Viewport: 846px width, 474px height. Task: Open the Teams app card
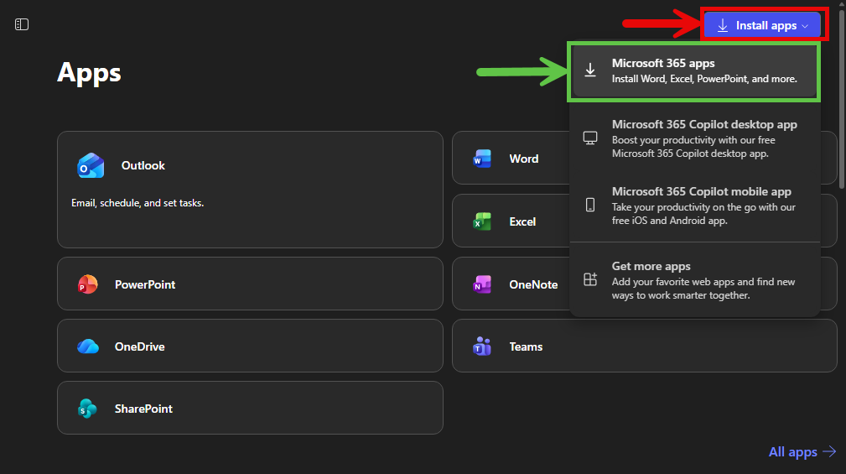pyautogui.click(x=644, y=346)
